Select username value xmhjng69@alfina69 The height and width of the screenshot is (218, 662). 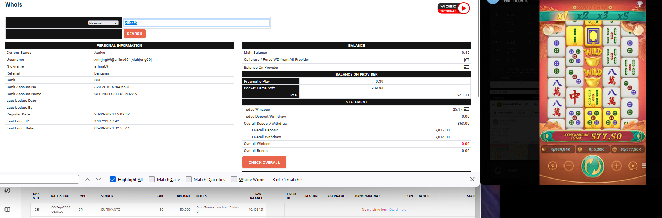click(111, 60)
